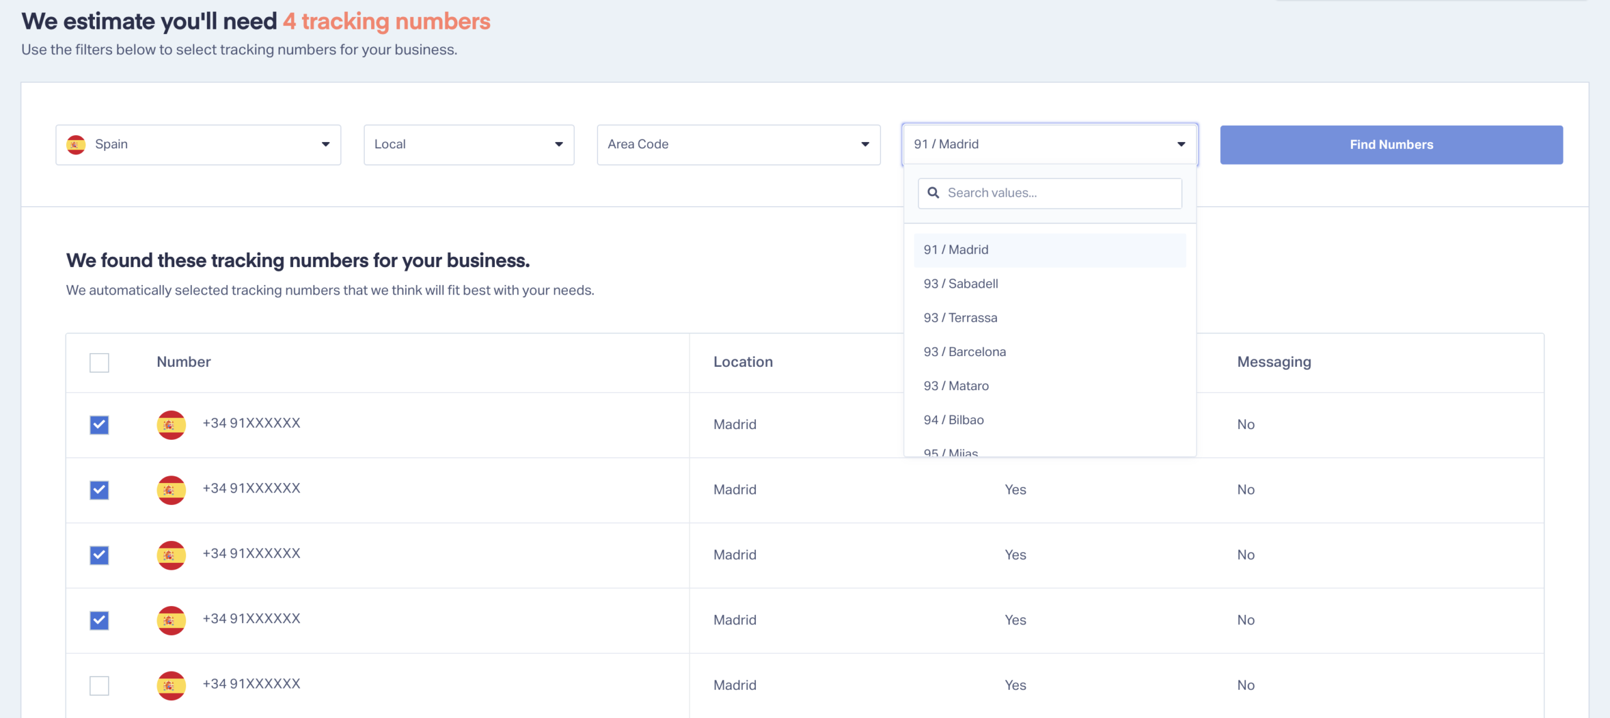The image size is (1610, 718).
Task: Click the Spain flag in fourth number row
Action: pyautogui.click(x=171, y=621)
